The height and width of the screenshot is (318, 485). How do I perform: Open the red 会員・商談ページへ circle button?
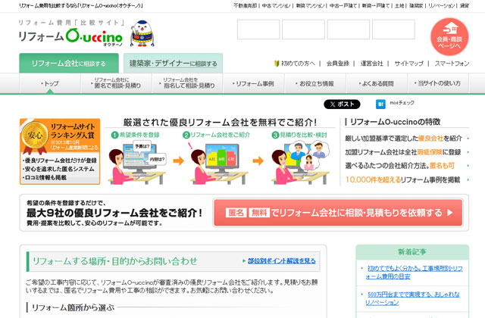tap(449, 37)
